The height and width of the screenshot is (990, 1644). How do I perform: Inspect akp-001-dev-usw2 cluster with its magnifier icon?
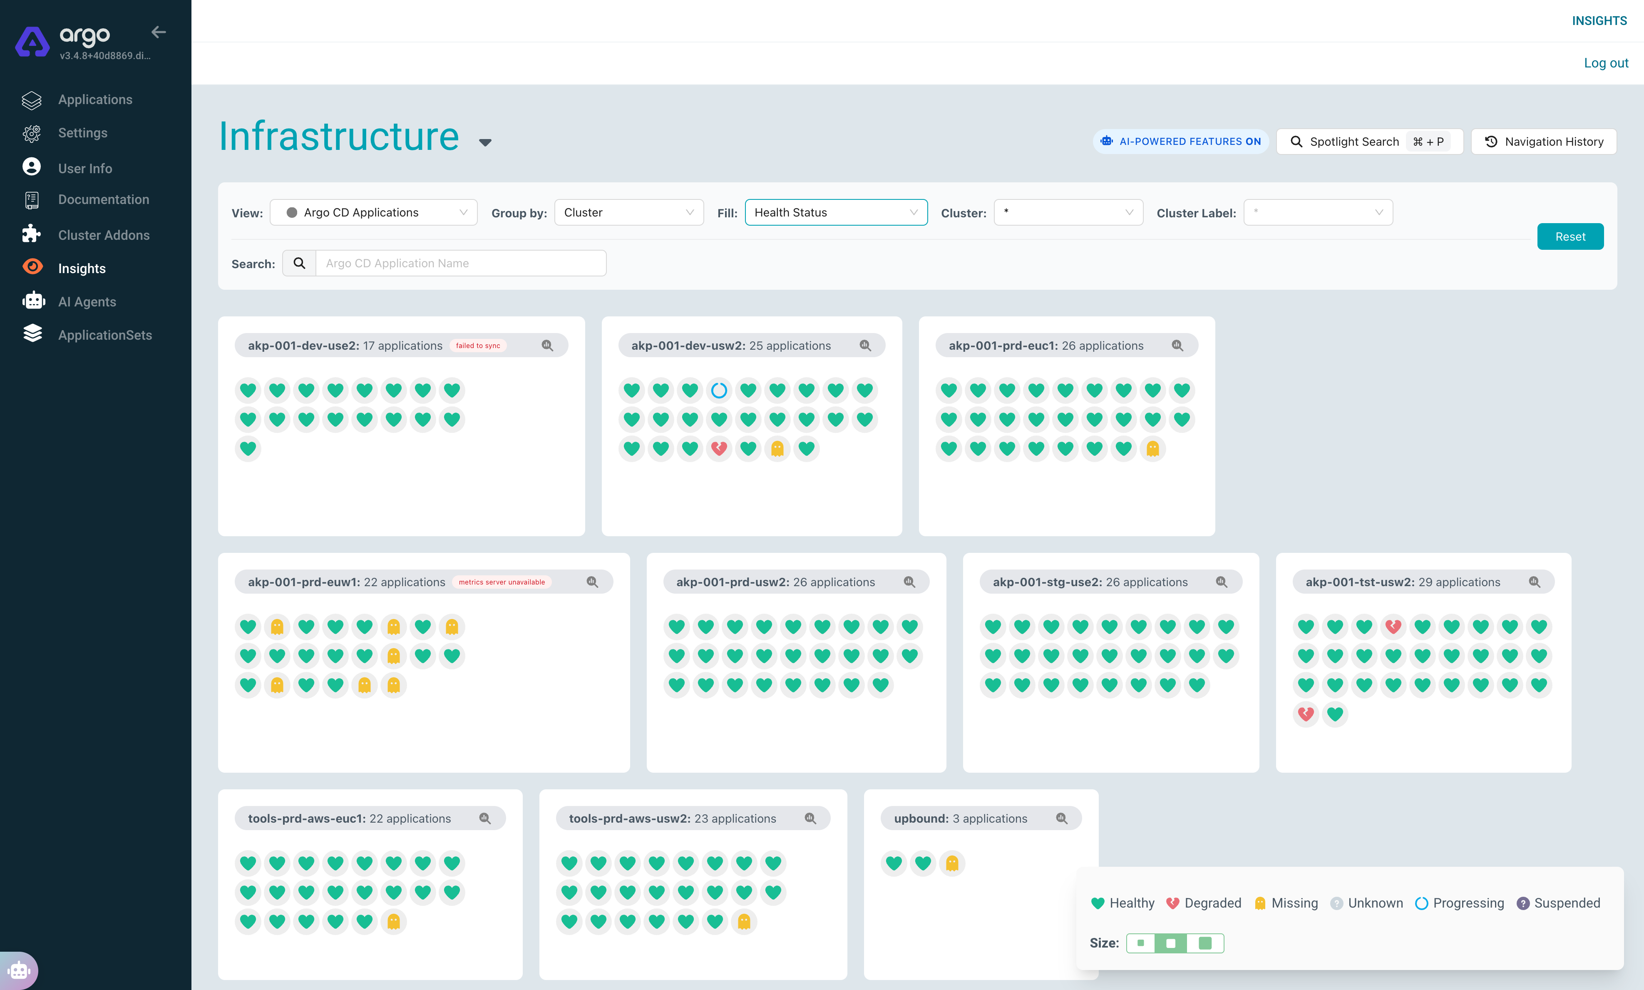pyautogui.click(x=865, y=346)
